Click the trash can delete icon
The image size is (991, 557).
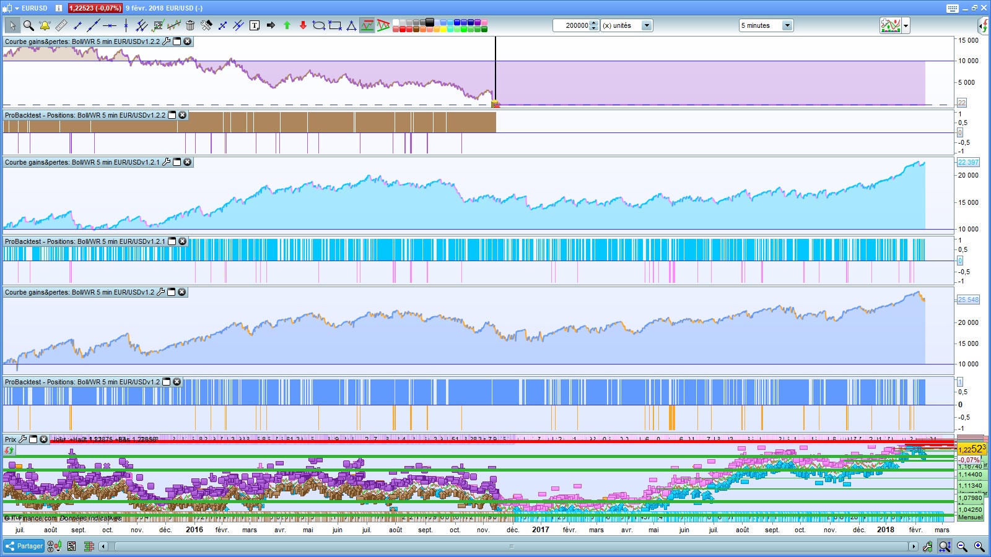click(190, 25)
